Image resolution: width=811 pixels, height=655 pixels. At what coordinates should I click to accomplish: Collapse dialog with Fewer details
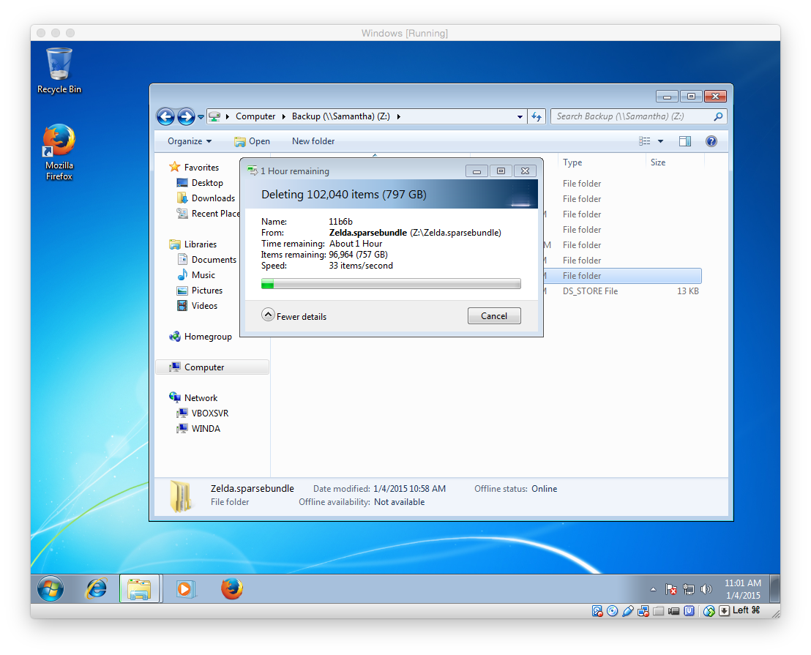point(294,316)
